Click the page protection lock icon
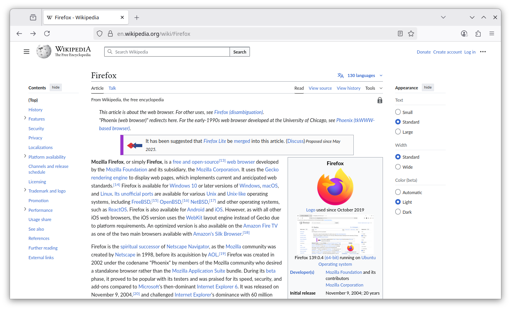511x310 pixels. 380,100
